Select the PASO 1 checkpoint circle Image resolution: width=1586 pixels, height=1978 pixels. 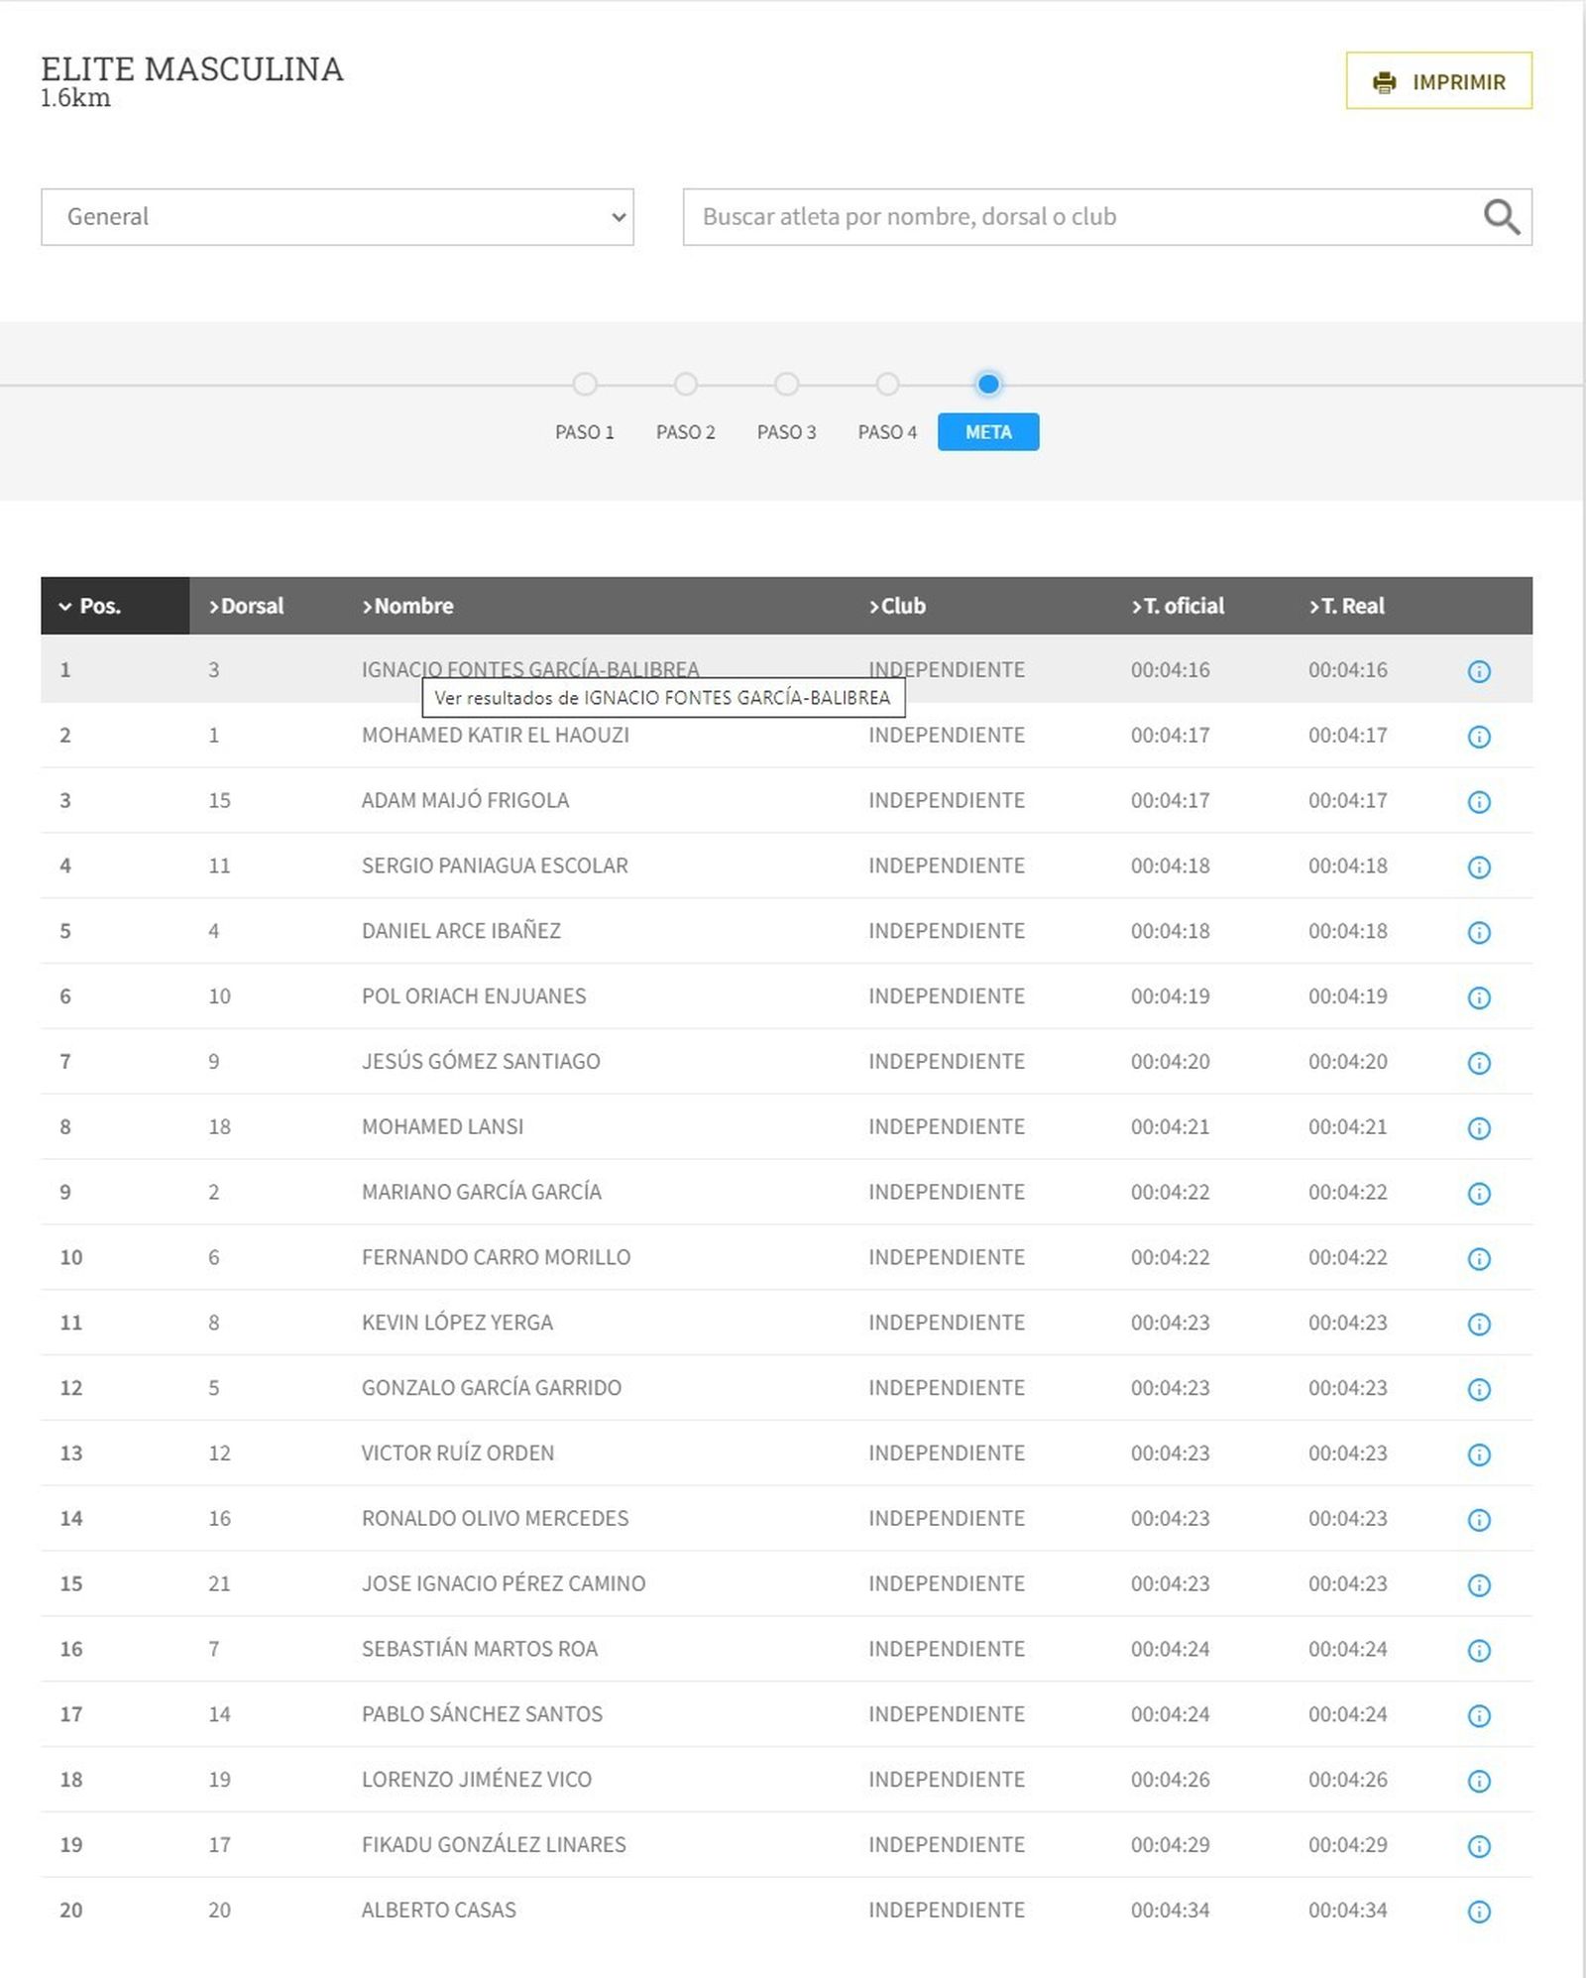(585, 384)
